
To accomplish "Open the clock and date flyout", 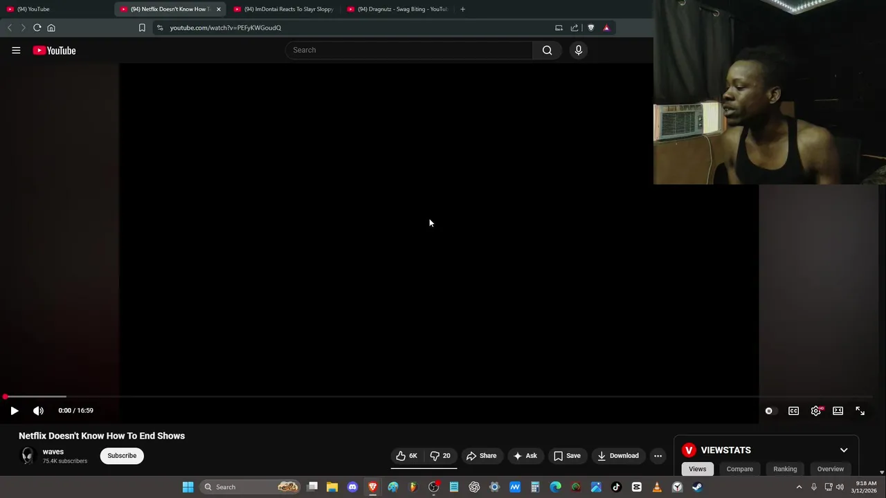I will tap(865, 487).
